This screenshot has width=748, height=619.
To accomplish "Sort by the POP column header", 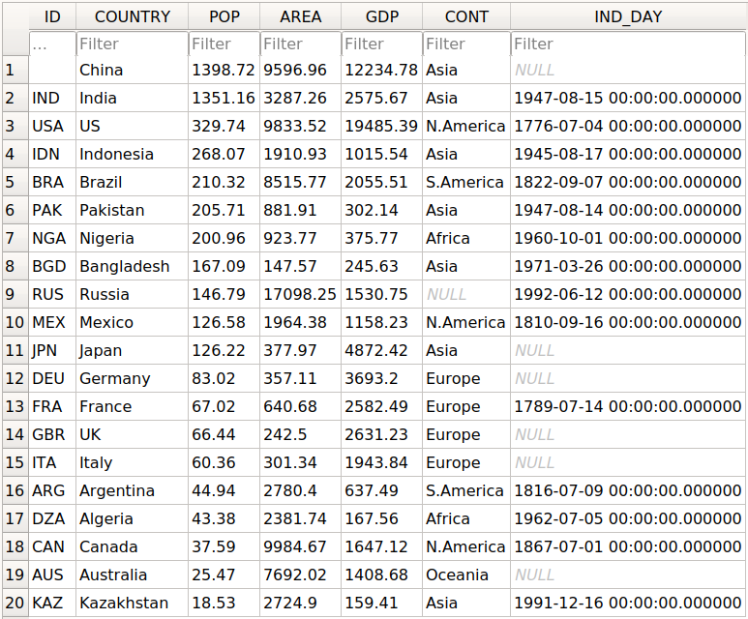I will [224, 16].
